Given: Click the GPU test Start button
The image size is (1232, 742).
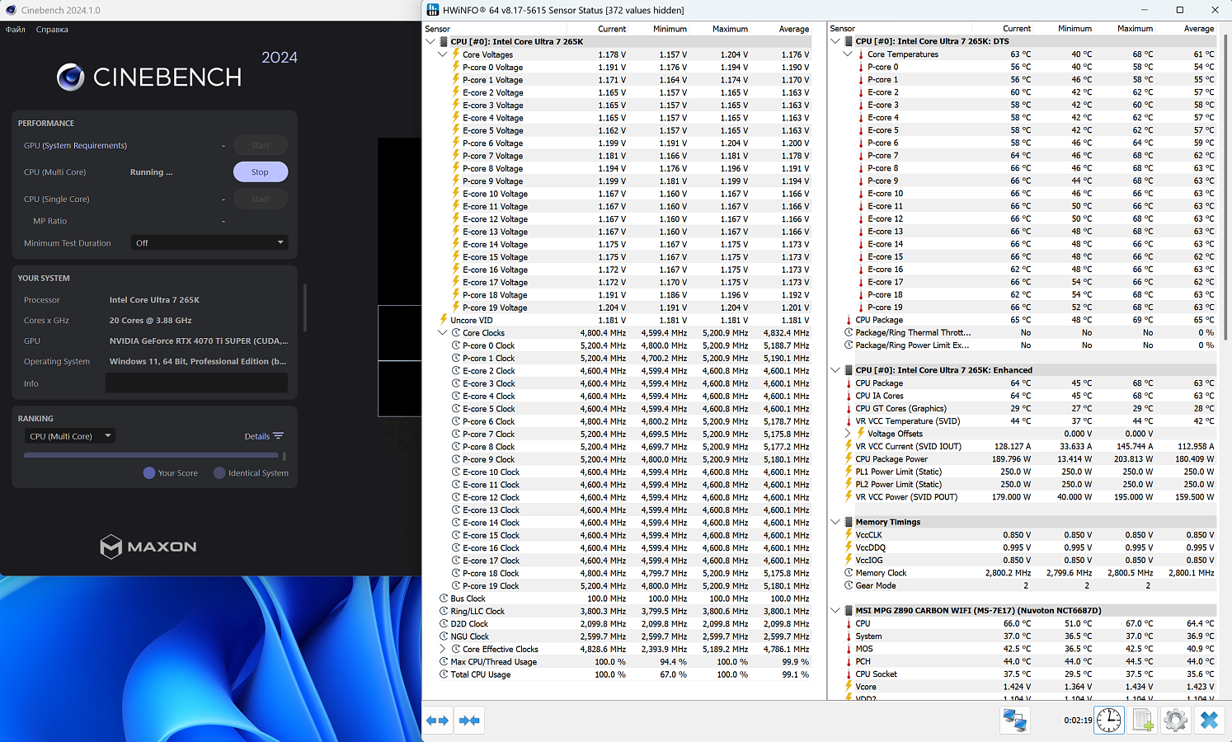Looking at the screenshot, I should click(x=260, y=145).
